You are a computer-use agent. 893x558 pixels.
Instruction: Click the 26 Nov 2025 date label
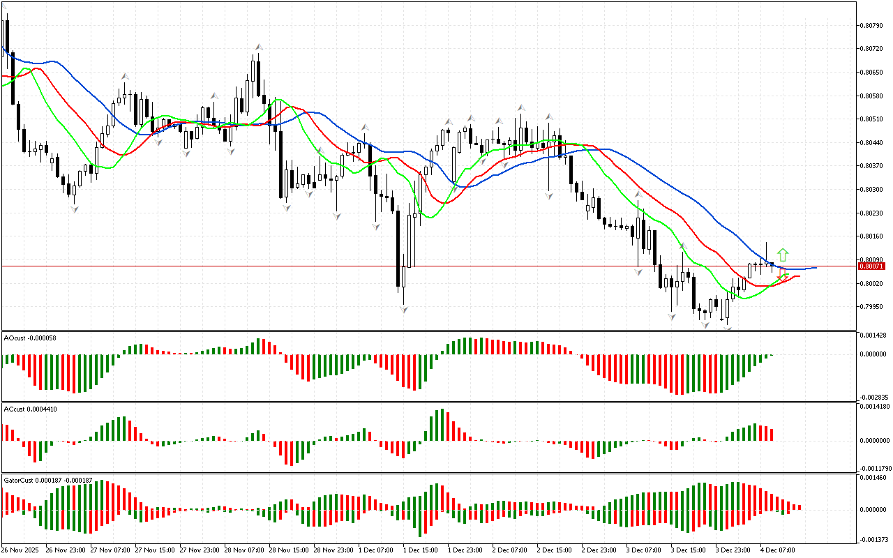21,550
